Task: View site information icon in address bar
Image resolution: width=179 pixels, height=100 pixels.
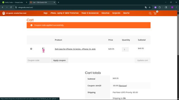Action: point(16,7)
